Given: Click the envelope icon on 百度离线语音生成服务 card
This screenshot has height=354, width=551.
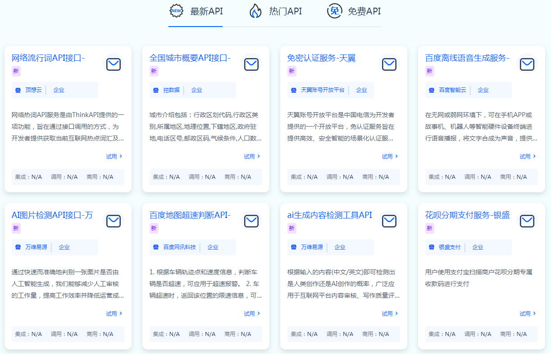Looking at the screenshot, I should pyautogui.click(x=527, y=64).
